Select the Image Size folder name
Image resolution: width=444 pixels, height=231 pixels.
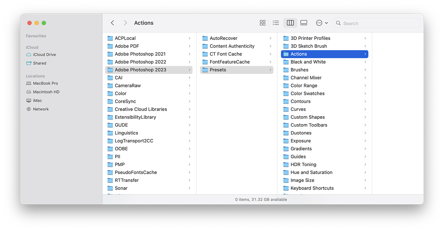point(303,180)
